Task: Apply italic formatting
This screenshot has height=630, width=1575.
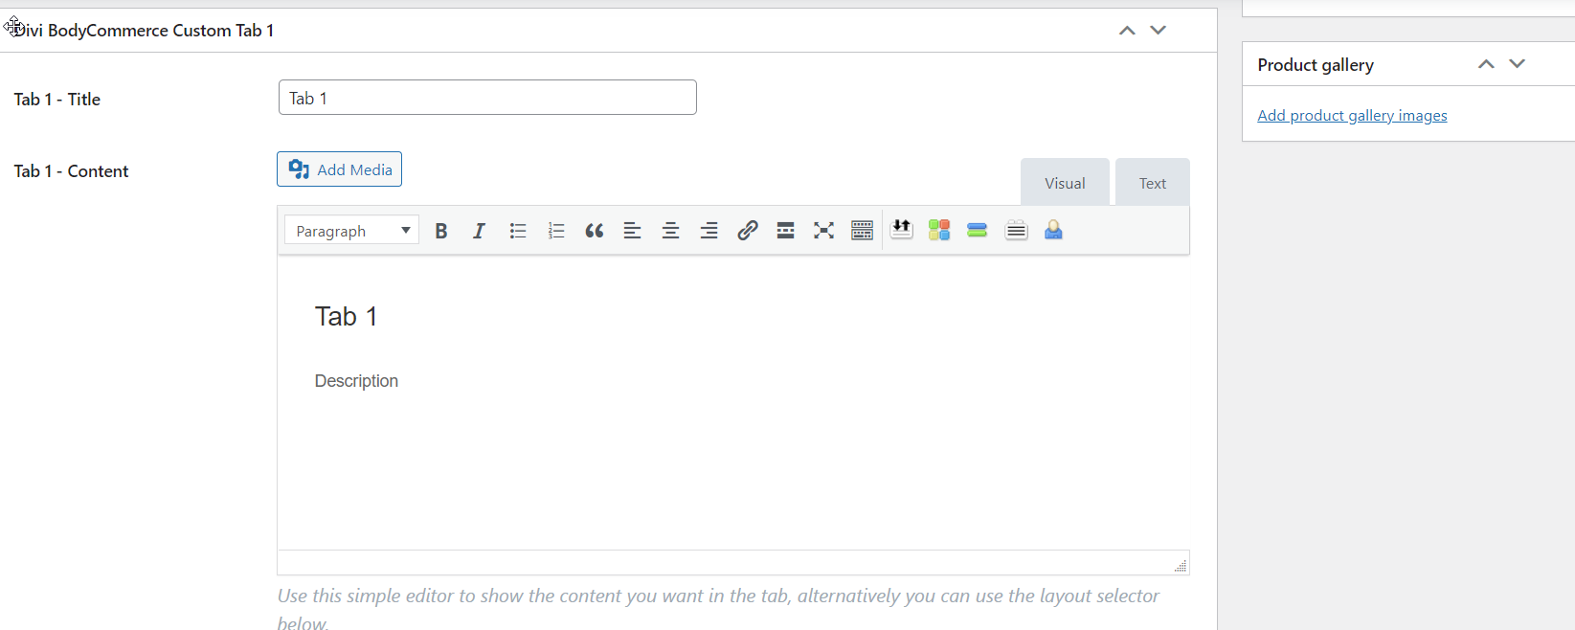Action: [479, 231]
